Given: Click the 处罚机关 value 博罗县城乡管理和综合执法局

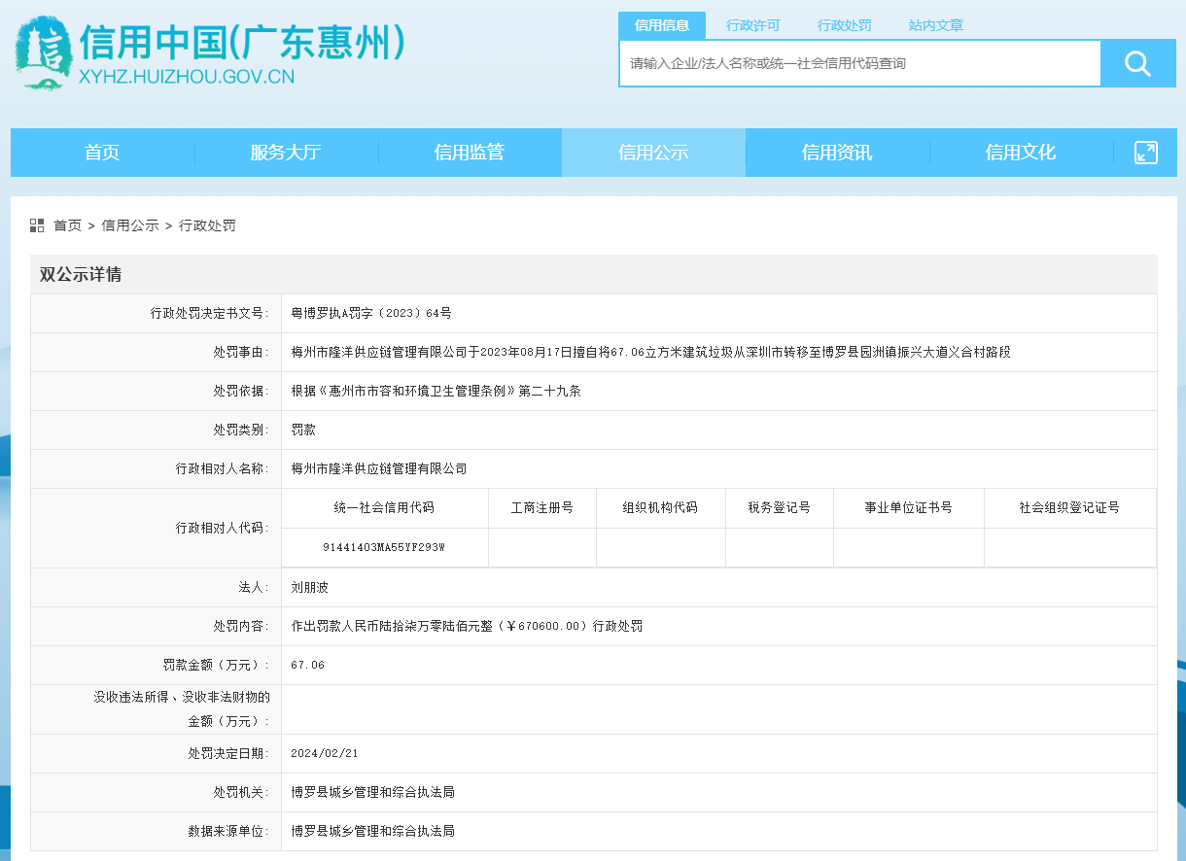Looking at the screenshot, I should (372, 792).
